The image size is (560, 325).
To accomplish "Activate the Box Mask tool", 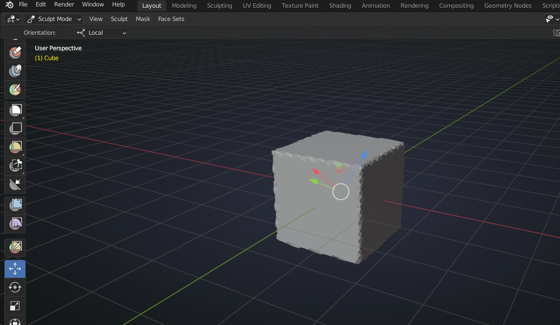I will coord(15,110).
